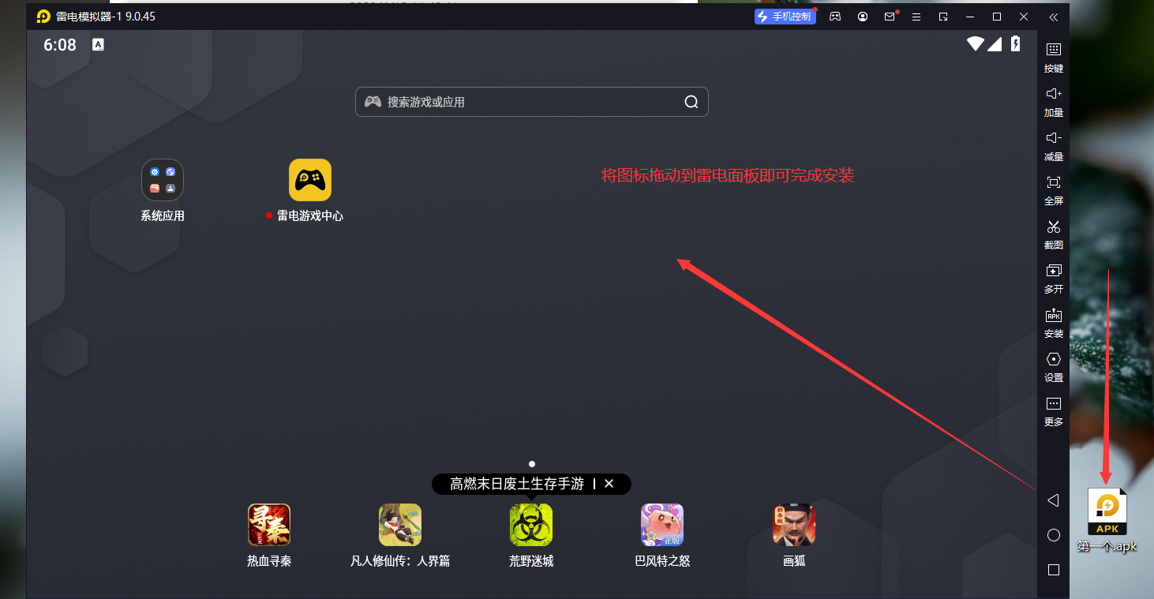Click the LDPlayer logo in title bar
Screen dimensions: 1154x599
43,17
